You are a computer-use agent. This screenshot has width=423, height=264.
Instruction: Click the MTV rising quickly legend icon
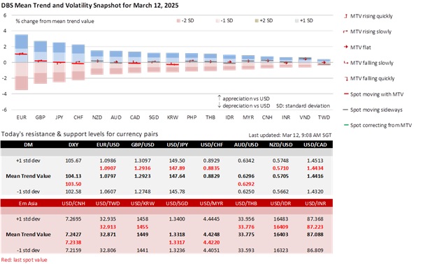pos(345,16)
